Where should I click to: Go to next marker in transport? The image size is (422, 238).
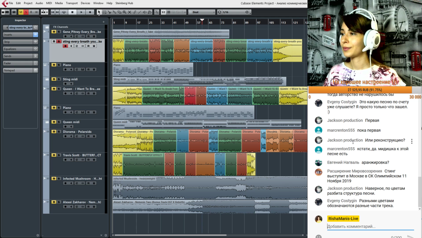click(57, 12)
